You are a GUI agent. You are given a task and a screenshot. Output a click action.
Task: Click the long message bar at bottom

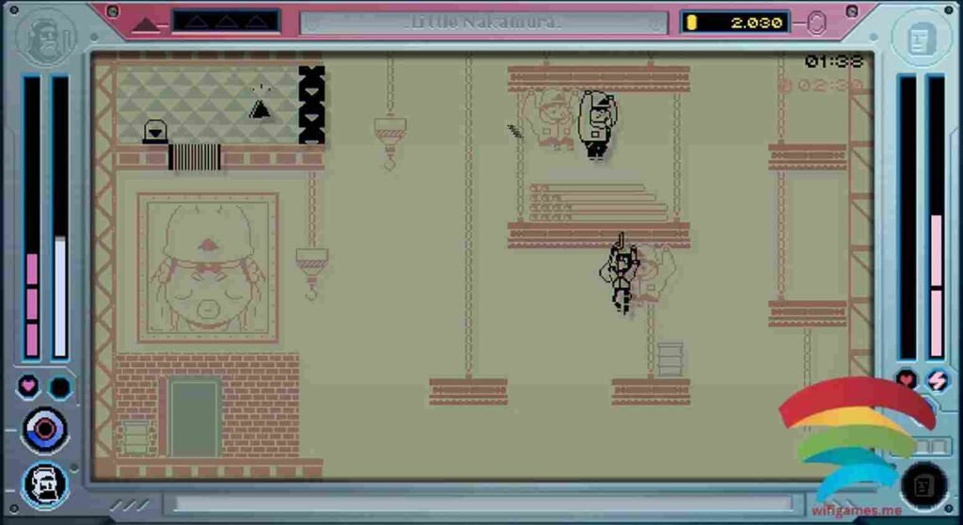pyautogui.click(x=484, y=504)
